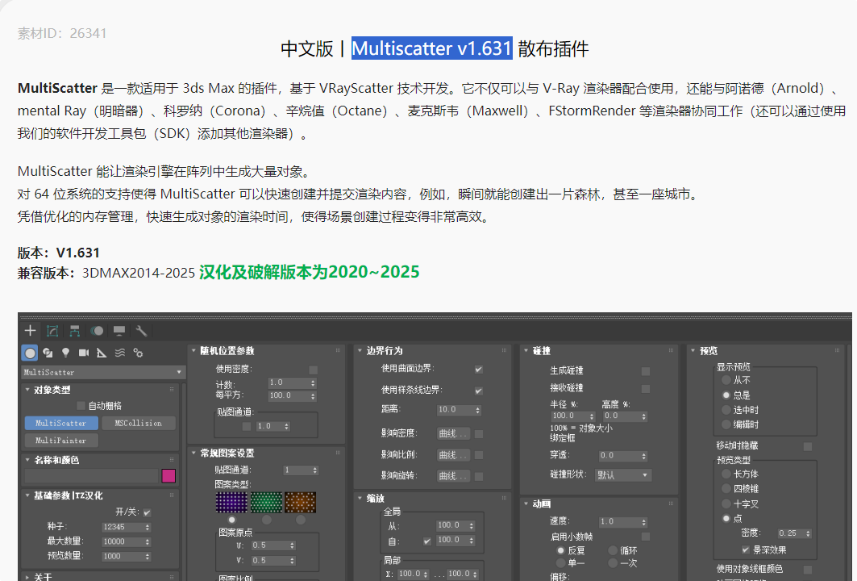Click the MultiPainter object type button
This screenshot has width=857, height=581.
(x=61, y=441)
